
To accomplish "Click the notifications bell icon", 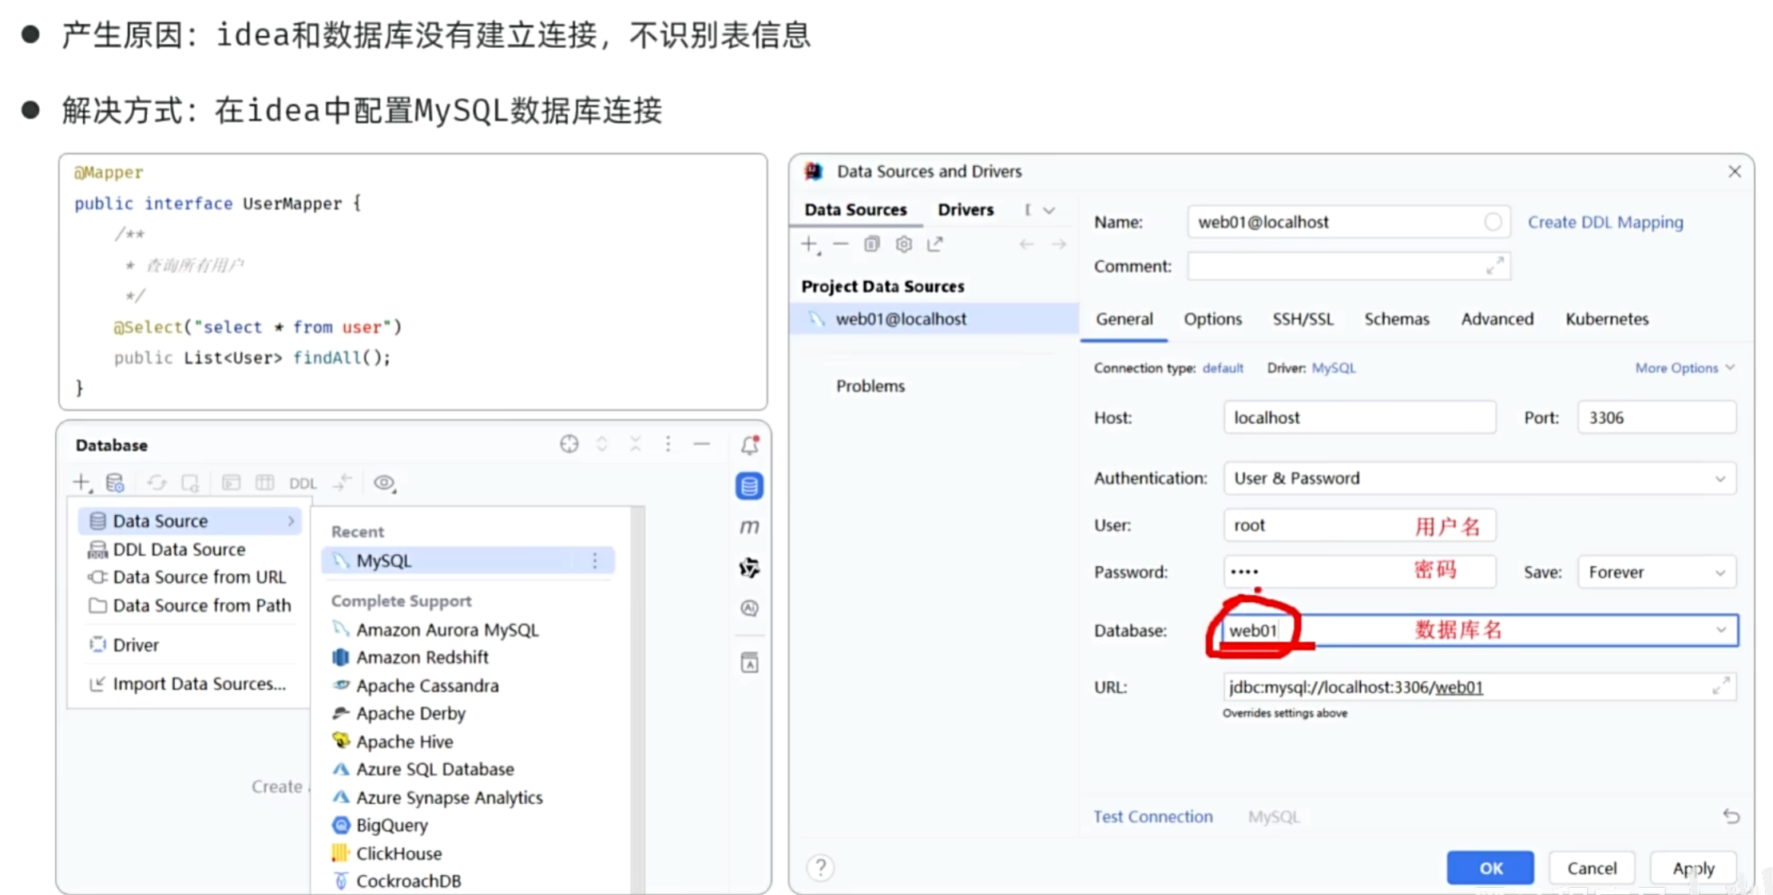I will [749, 445].
